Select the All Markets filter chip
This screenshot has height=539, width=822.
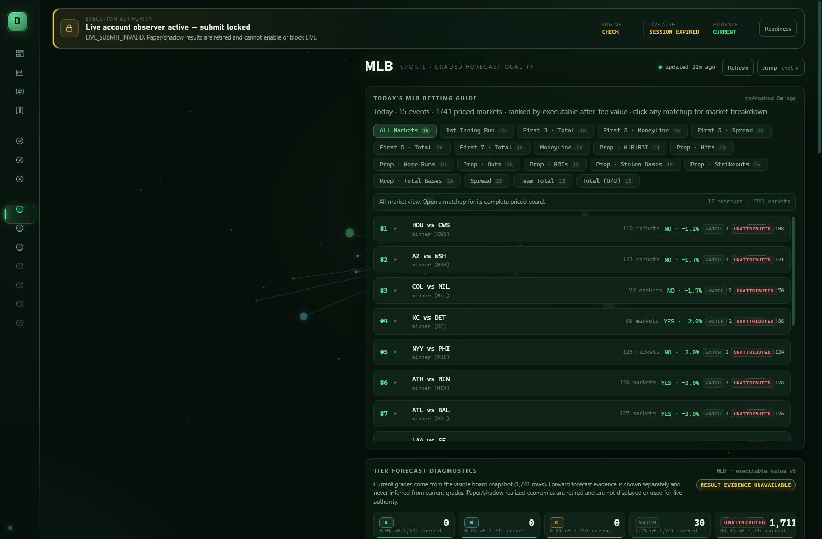(x=405, y=130)
